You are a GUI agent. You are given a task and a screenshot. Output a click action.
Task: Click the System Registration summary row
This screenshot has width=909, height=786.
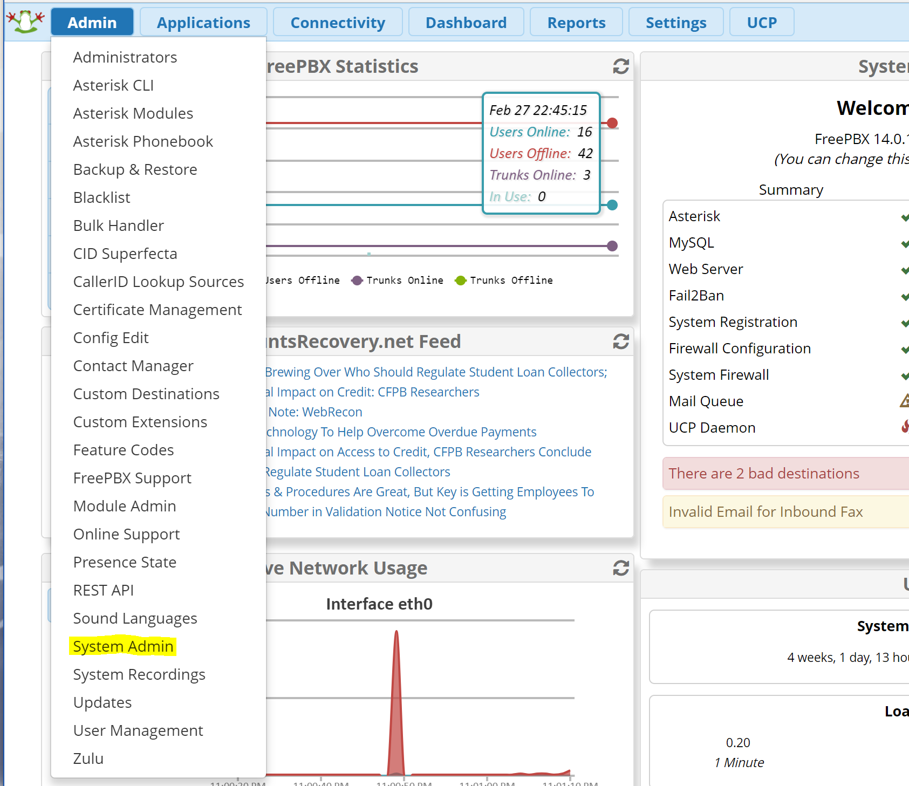(x=787, y=322)
